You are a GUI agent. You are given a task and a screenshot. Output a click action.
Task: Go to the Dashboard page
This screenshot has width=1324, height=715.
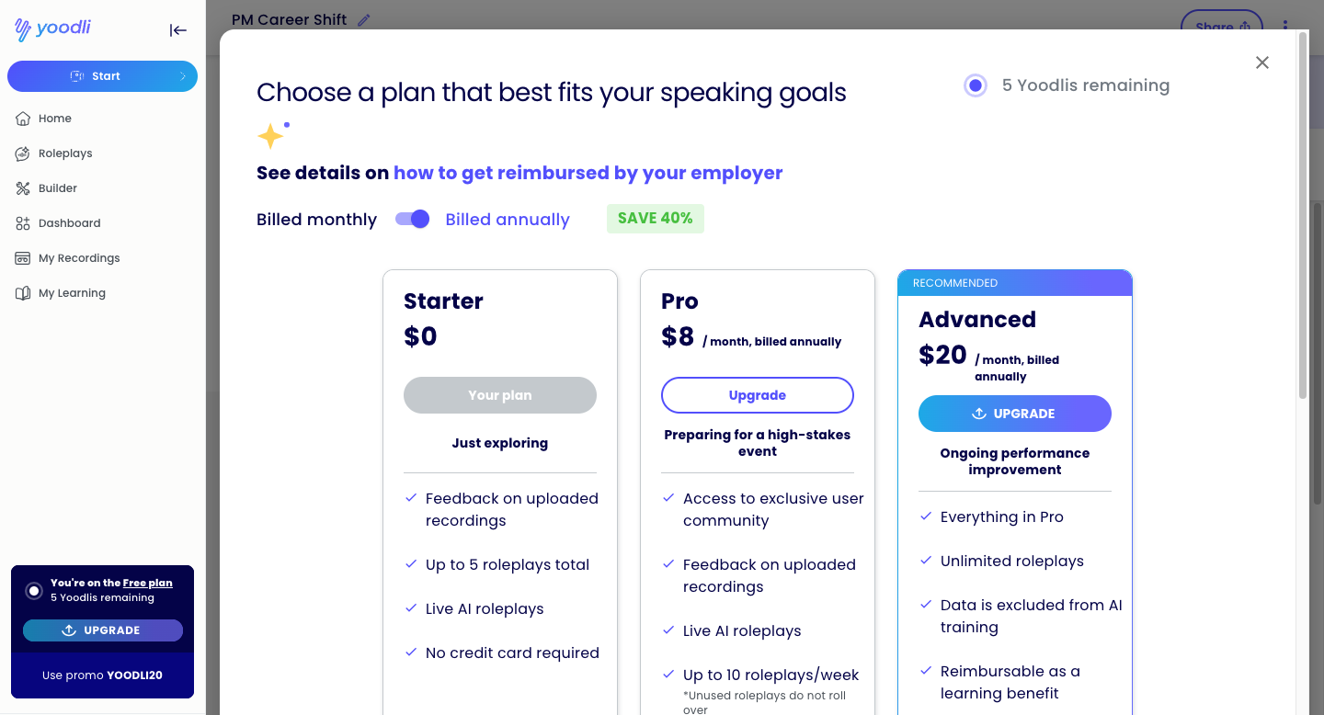(69, 223)
